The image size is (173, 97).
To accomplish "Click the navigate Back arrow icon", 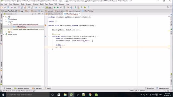I will coord(36,8).
